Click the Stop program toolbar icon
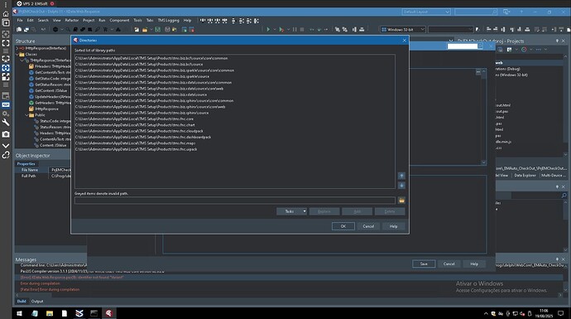 [302, 30]
